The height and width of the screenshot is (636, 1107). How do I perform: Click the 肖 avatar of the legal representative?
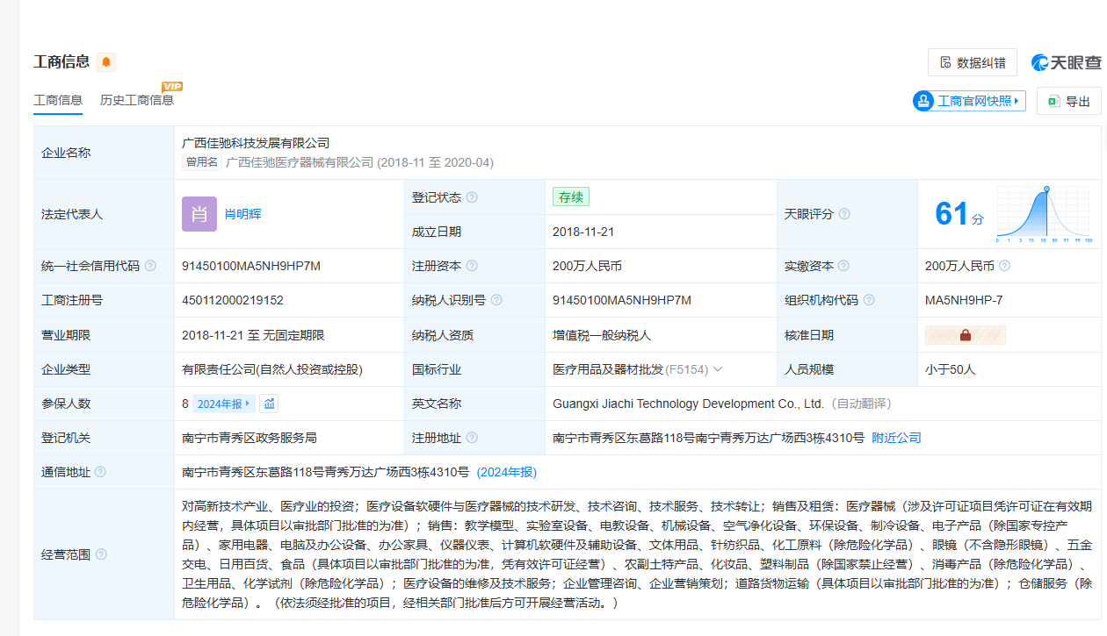click(199, 214)
